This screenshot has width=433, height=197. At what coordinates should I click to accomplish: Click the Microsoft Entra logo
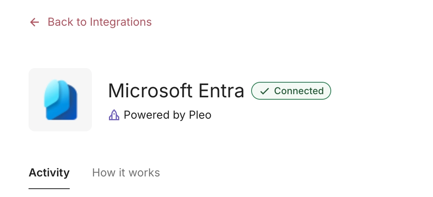pos(60,99)
